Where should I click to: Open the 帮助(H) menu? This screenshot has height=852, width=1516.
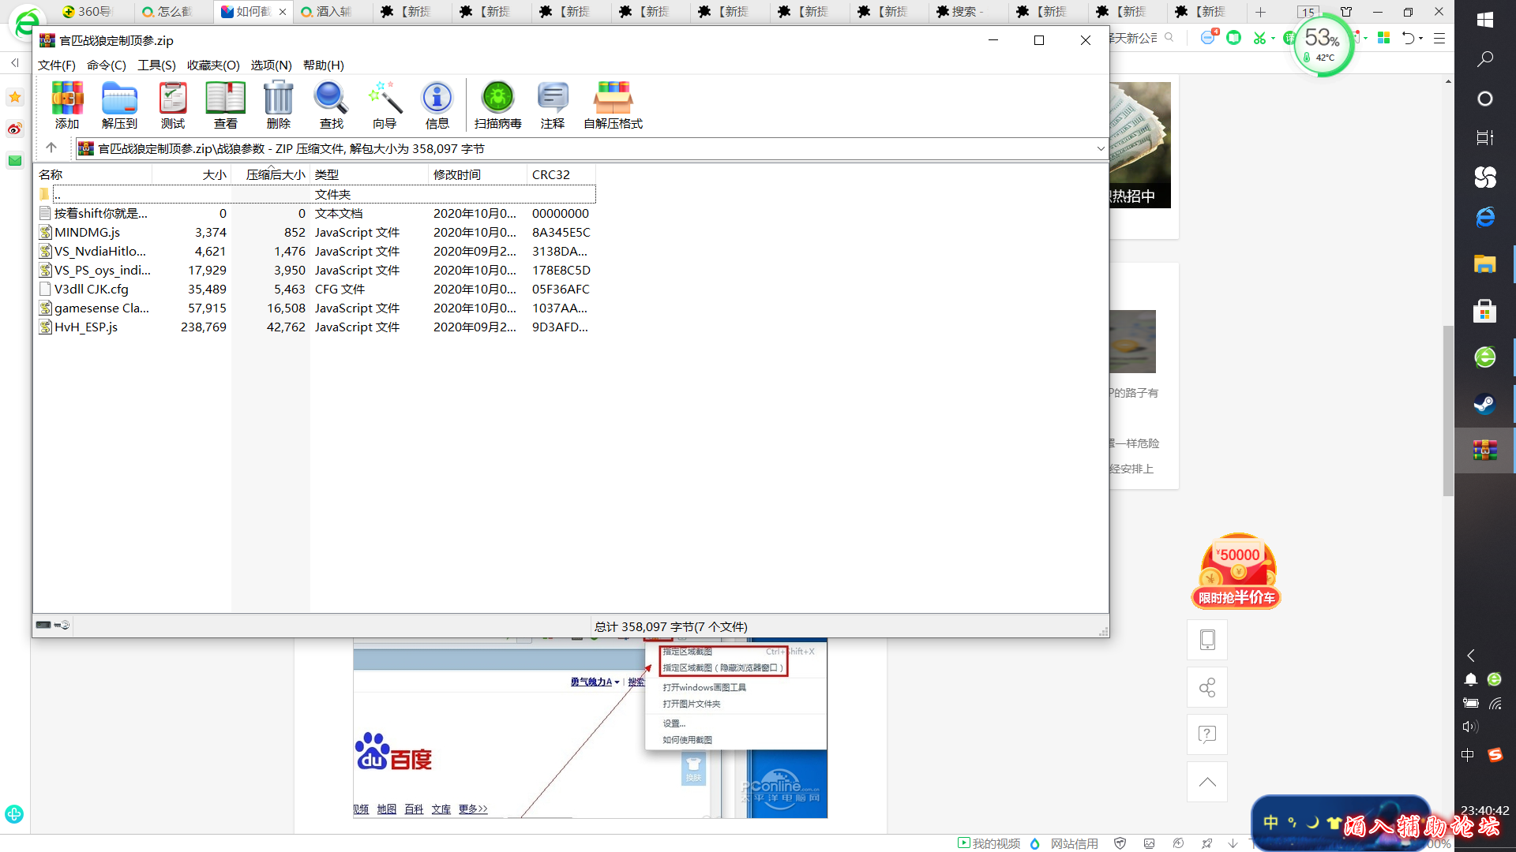(x=324, y=65)
